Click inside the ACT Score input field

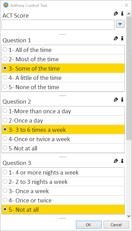pos(58,25)
